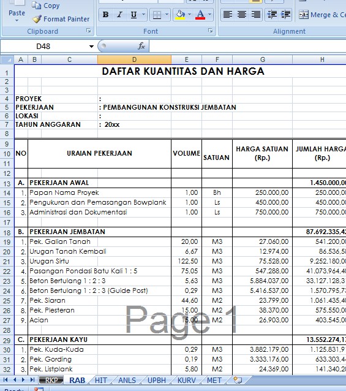Toggle Italic formatting
346x391 pixels.
point(119,15)
